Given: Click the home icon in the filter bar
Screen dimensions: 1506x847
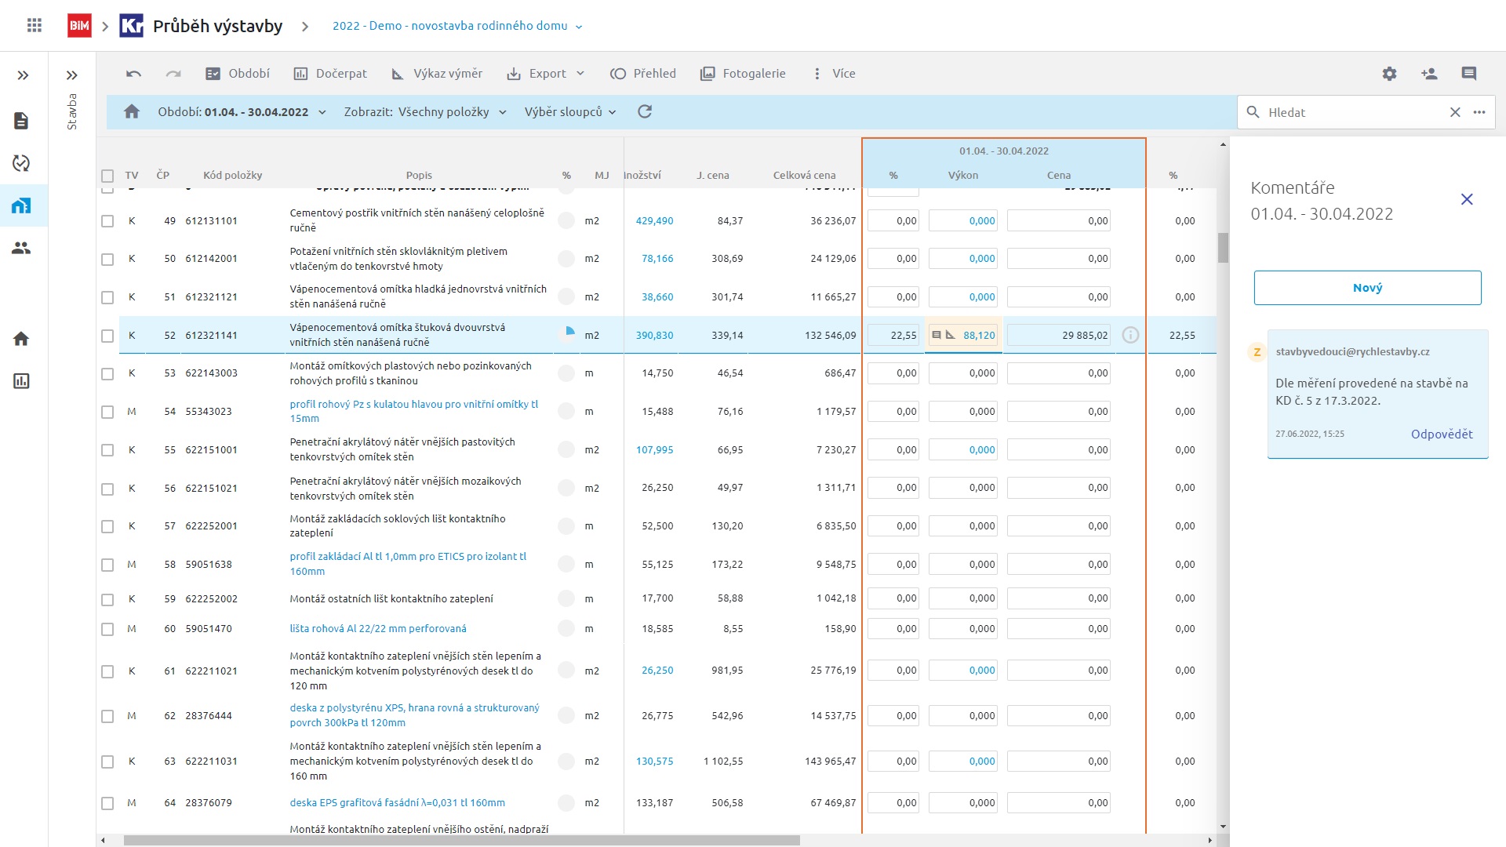Looking at the screenshot, I should click(x=132, y=112).
